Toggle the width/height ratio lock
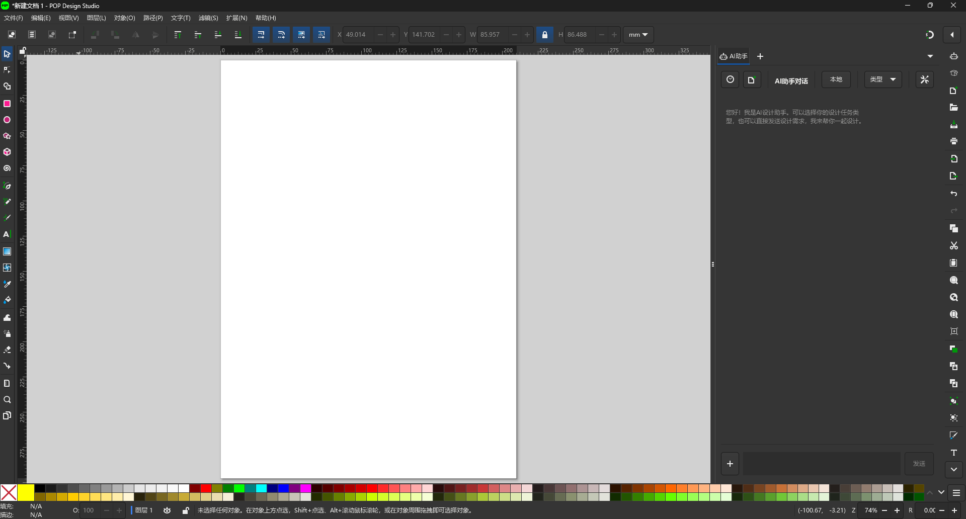 (544, 35)
